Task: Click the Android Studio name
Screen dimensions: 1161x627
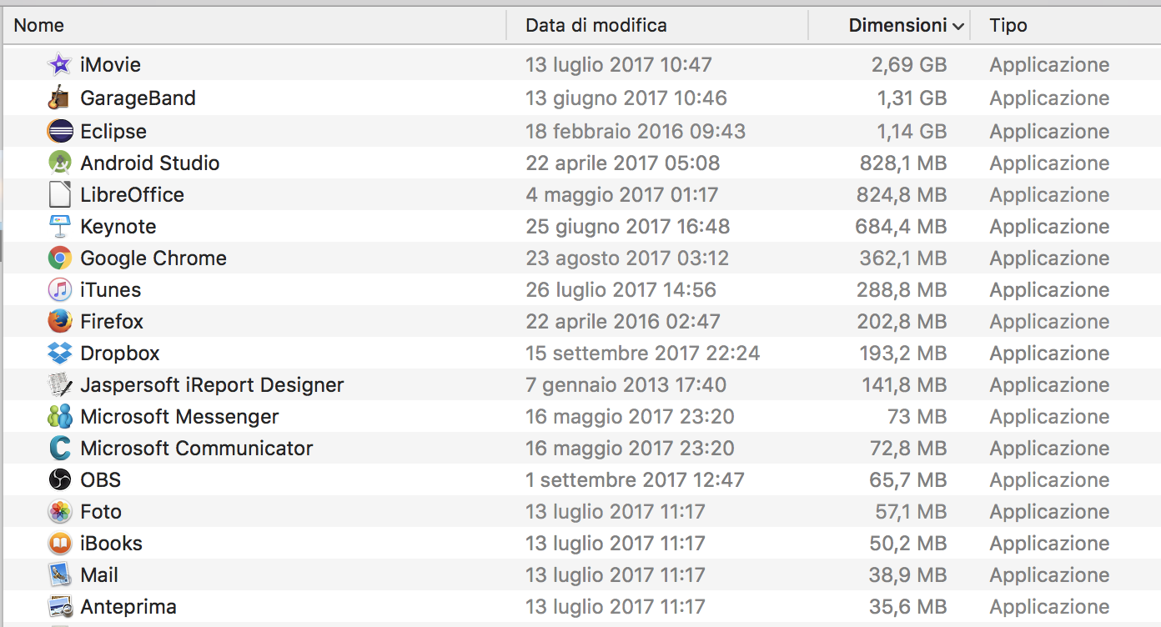Action: (x=150, y=163)
